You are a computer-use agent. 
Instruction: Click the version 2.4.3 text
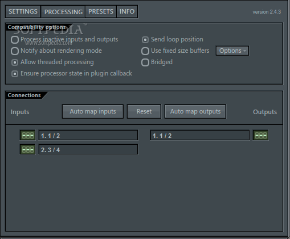pyautogui.click(x=267, y=12)
